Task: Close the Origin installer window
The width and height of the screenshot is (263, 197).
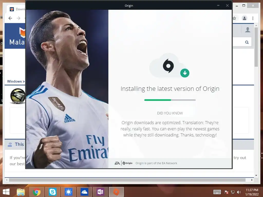Action: click(227, 6)
